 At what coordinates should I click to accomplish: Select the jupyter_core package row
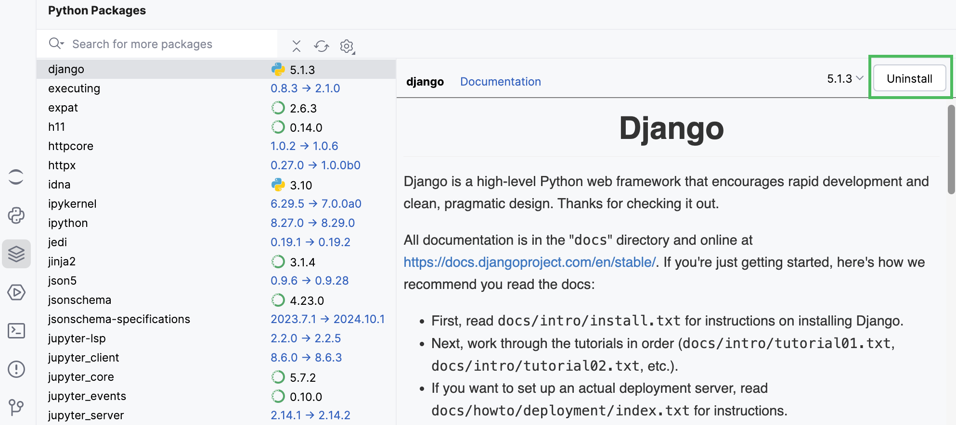pos(81,377)
